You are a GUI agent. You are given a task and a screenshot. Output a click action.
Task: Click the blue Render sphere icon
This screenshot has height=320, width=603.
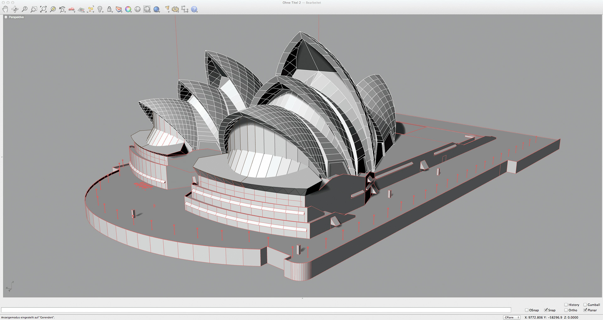156,9
